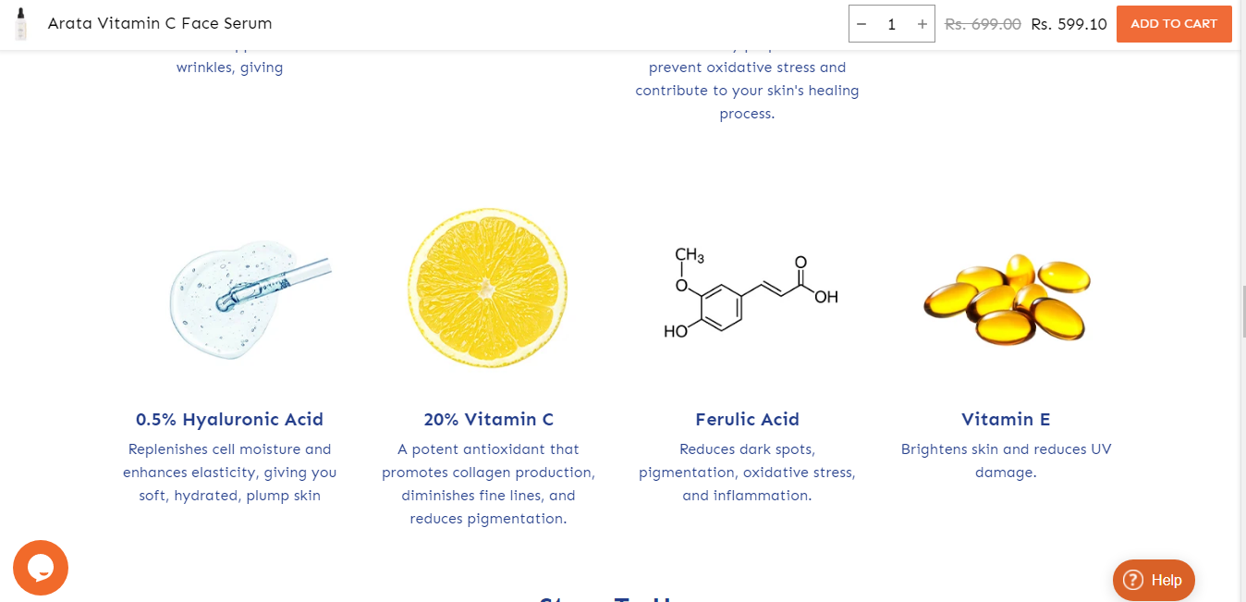
Task: Increase quantity with the plus button
Action: (922, 24)
